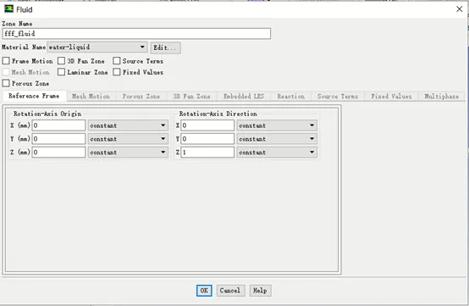This screenshot has height=306, width=469.
Task: Switch to Reaction tab
Action: [290, 97]
